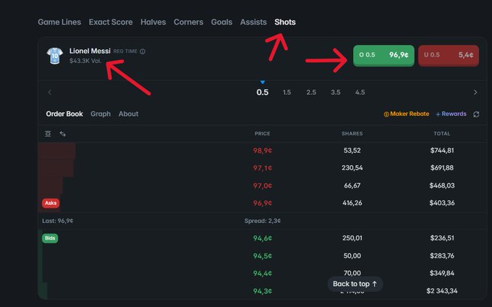
Task: Click the 94,4¢ bid price
Action: pyautogui.click(x=263, y=274)
